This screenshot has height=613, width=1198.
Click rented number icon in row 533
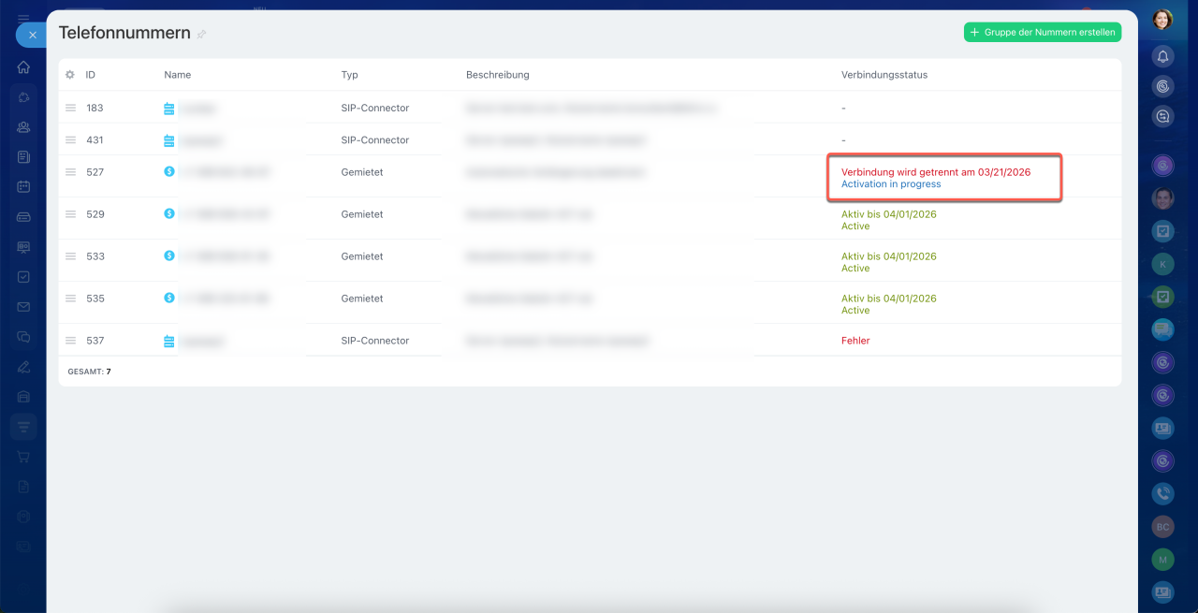tap(169, 255)
